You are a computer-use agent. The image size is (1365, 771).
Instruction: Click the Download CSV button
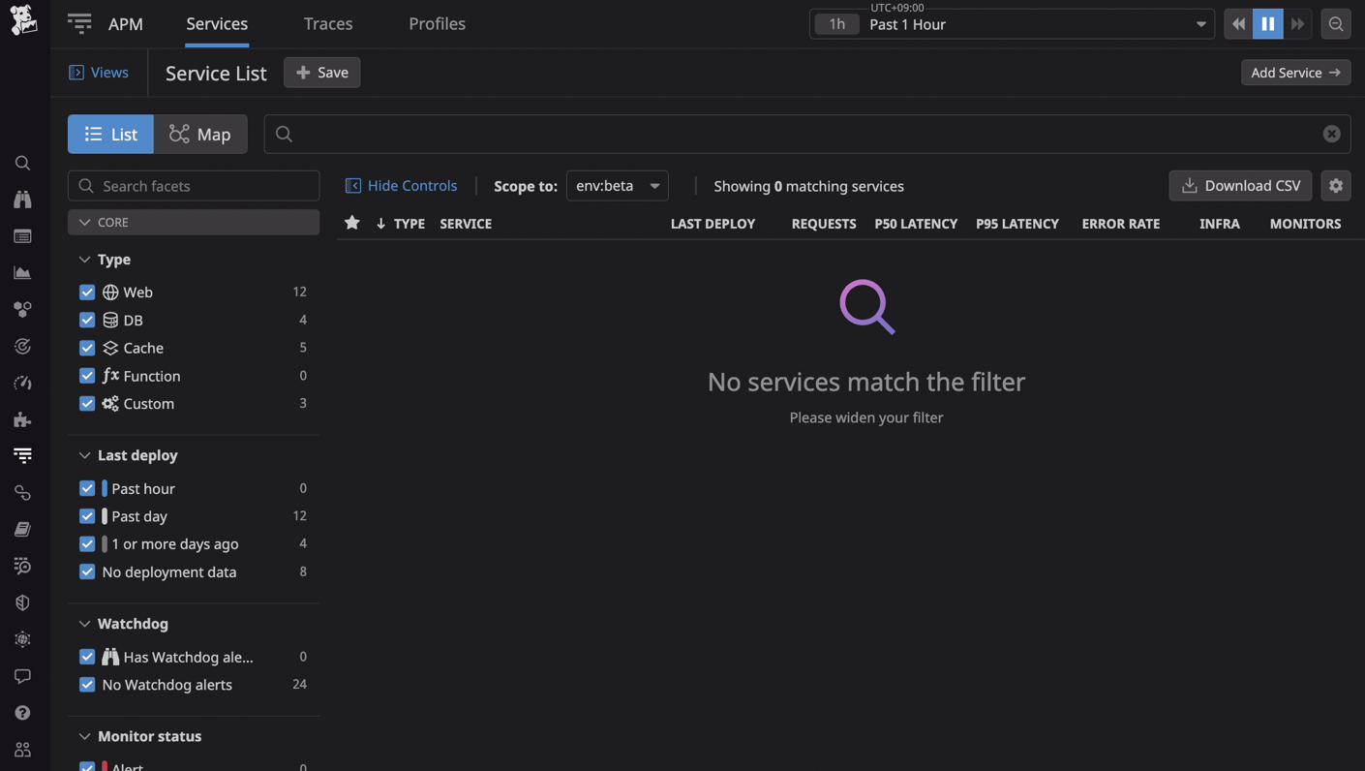(1240, 185)
